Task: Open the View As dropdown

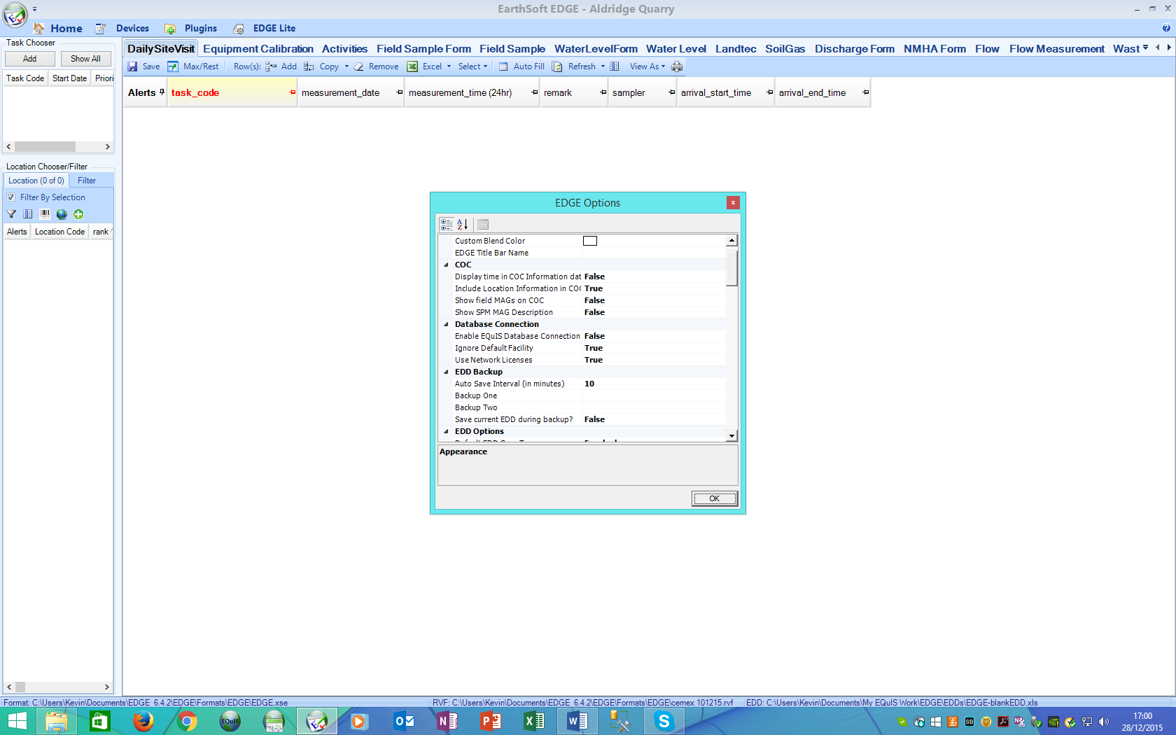Action: pos(647,66)
